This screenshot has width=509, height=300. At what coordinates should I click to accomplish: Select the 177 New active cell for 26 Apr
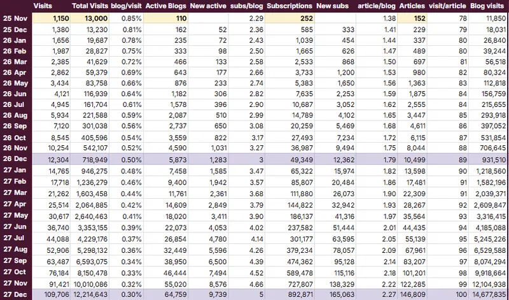[208, 73]
